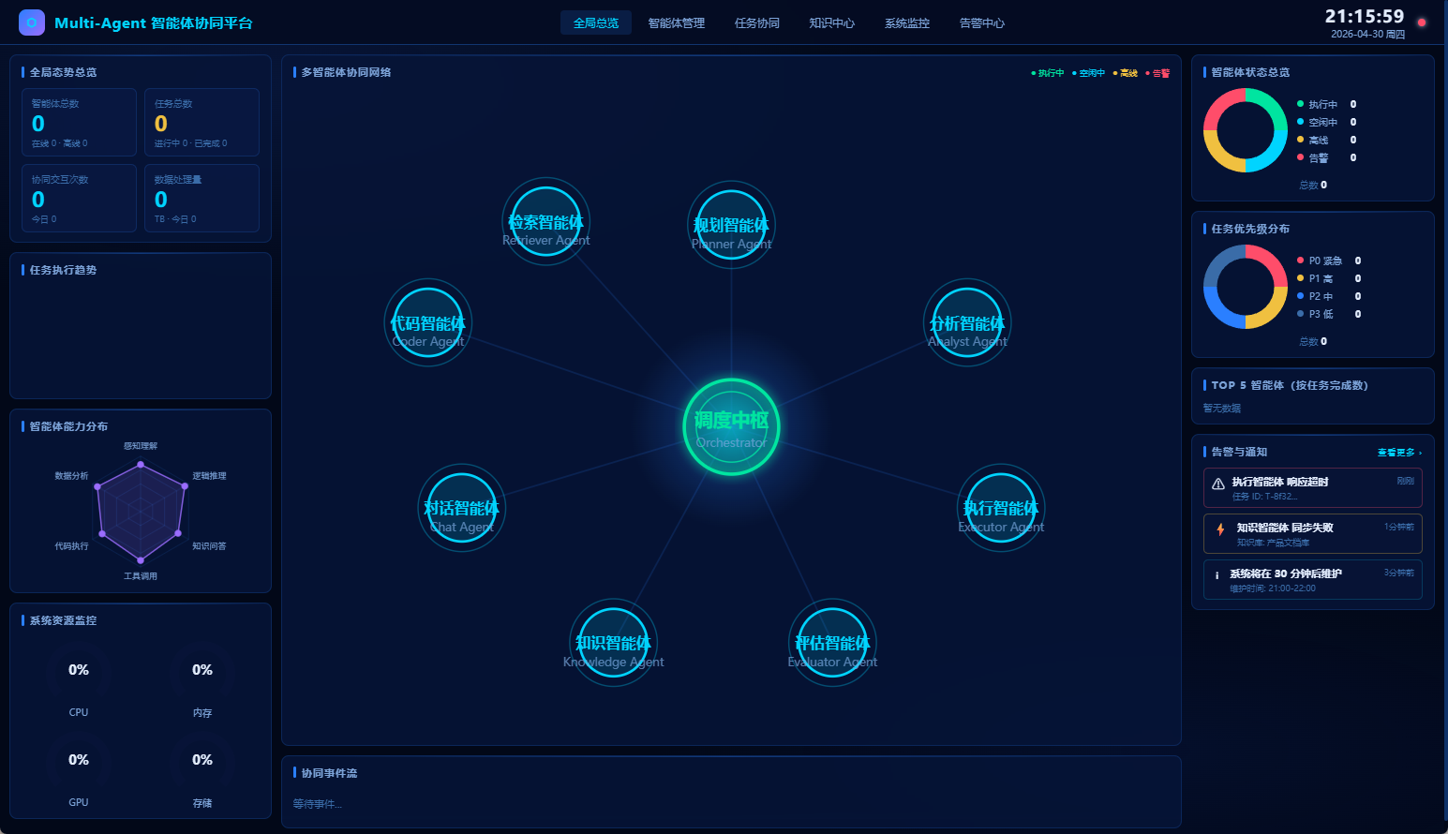Click the 查看更多 link in 告警与通知
The width and height of the screenshot is (1448, 834).
1399,453
